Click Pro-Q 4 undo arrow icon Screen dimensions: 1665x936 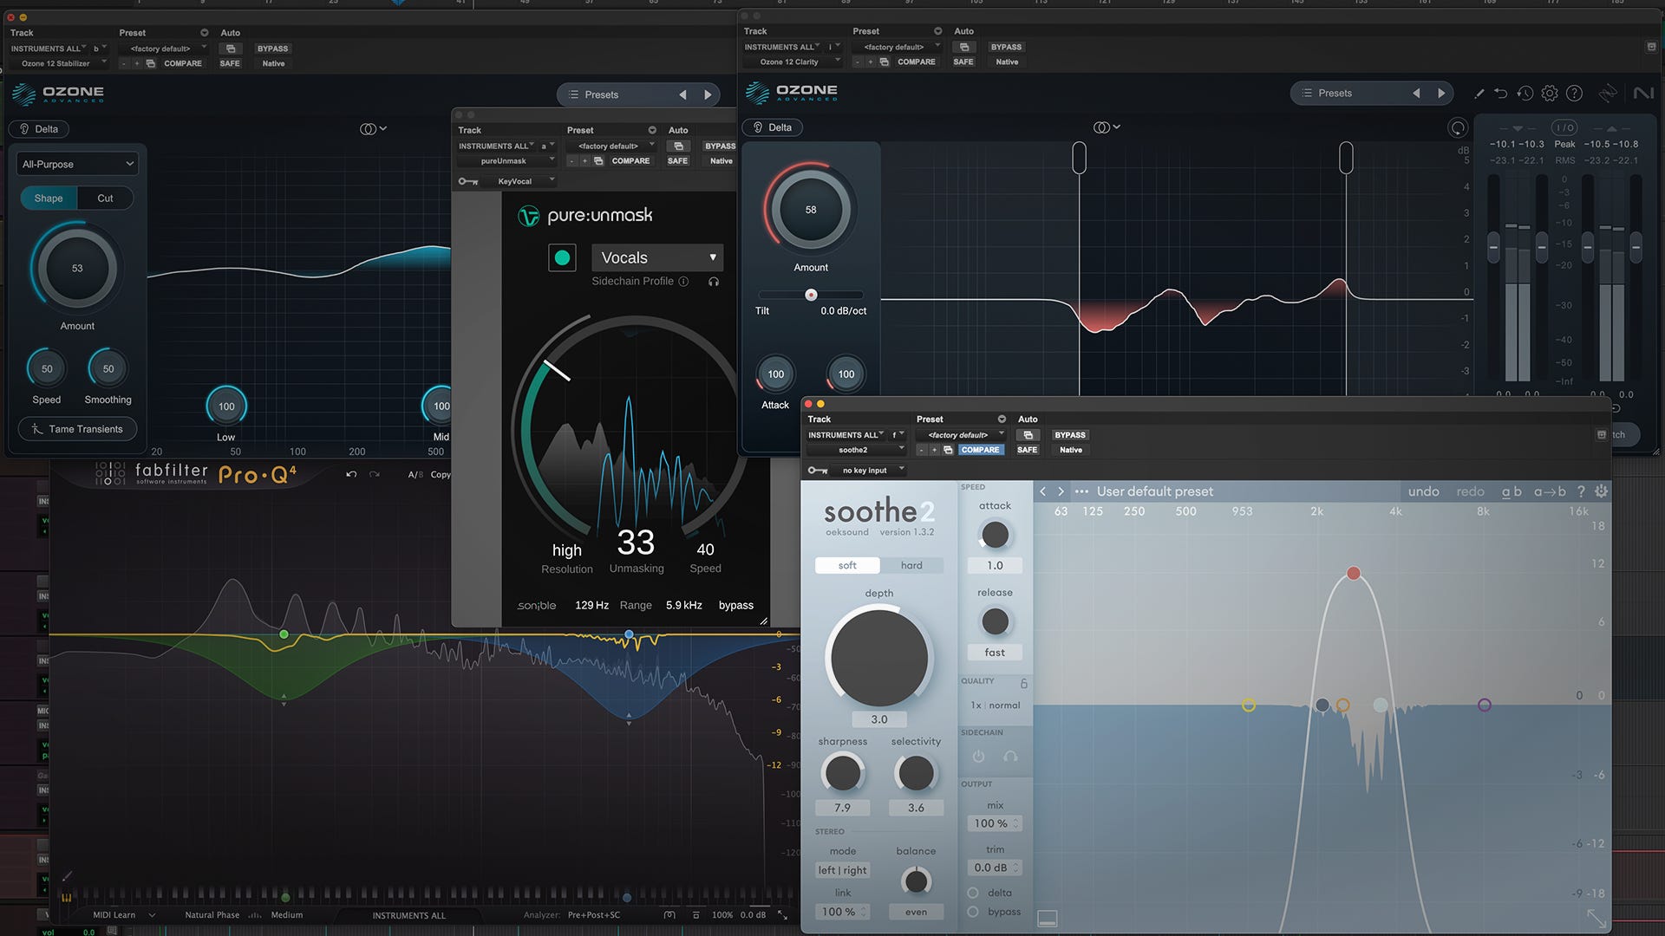[351, 474]
